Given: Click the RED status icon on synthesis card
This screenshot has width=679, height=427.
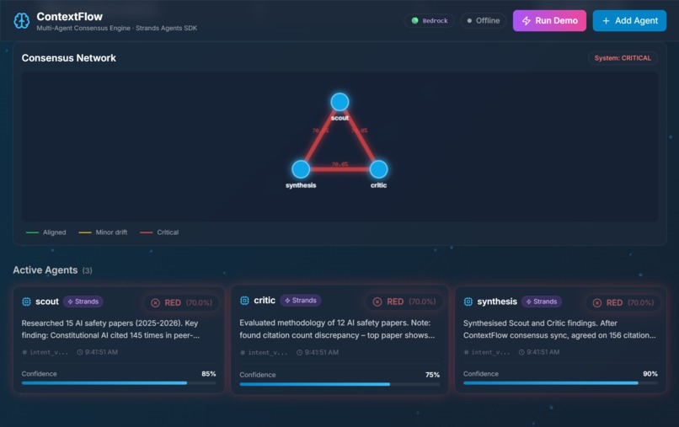Looking at the screenshot, I should click(x=596, y=302).
